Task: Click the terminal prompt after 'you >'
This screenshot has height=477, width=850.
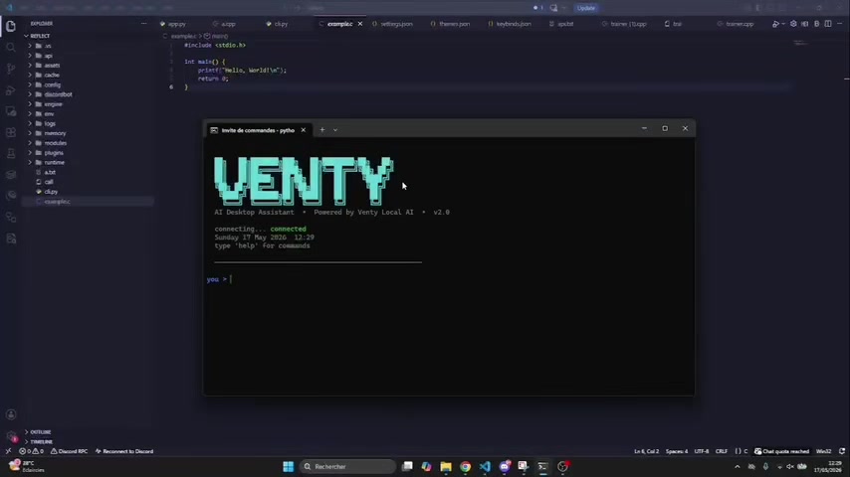Action: point(231,279)
